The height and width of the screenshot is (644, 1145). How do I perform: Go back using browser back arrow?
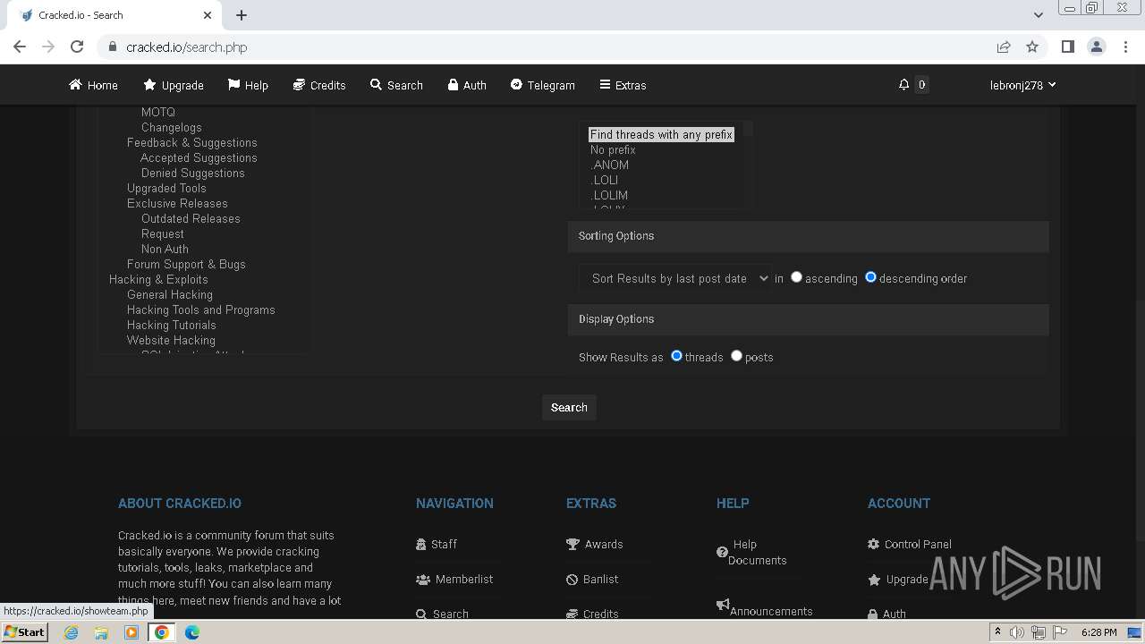pyautogui.click(x=20, y=47)
